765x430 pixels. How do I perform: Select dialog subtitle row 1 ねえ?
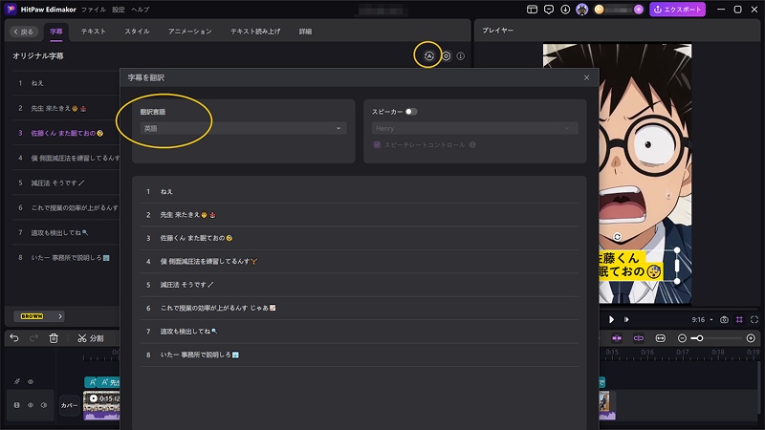coord(360,192)
